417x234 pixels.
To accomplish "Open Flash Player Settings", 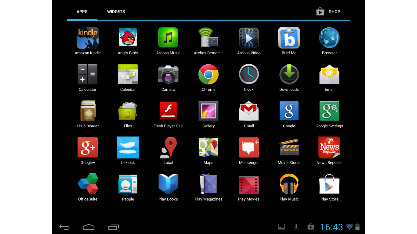I will coord(168,111).
